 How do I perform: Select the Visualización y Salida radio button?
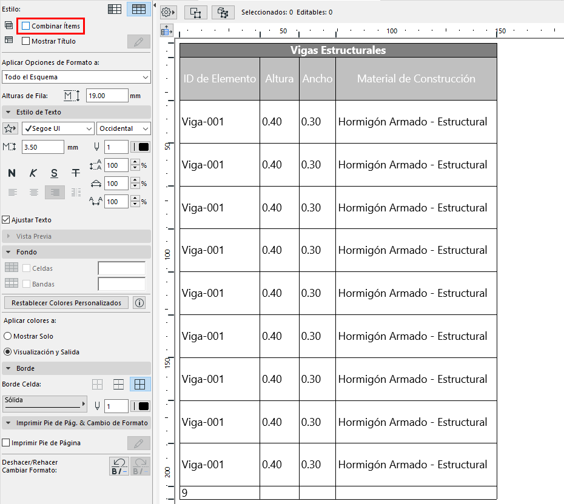(7, 352)
